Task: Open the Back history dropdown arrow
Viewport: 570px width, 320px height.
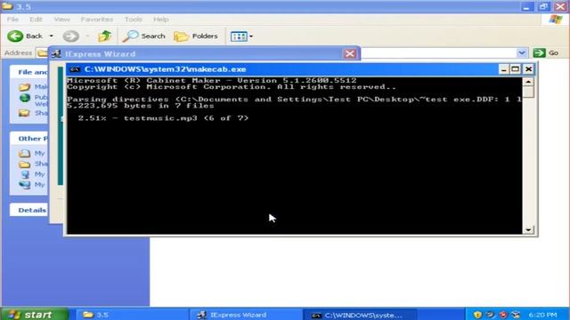Action: coord(52,36)
